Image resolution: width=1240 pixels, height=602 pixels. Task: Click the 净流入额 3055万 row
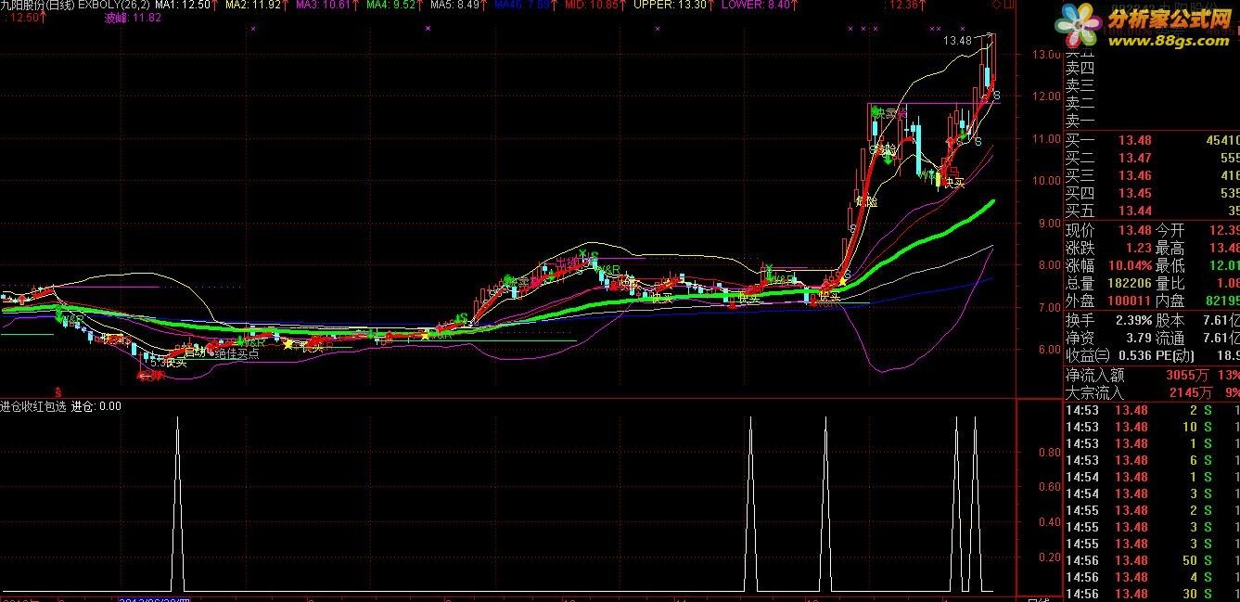pyautogui.click(x=1152, y=376)
